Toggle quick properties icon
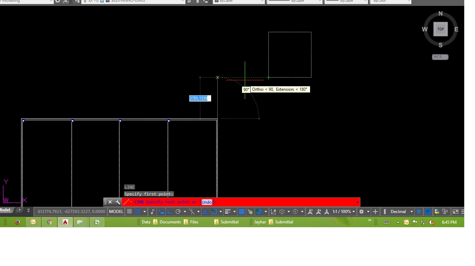The height and width of the screenshot is (266, 475). (x=419, y=212)
